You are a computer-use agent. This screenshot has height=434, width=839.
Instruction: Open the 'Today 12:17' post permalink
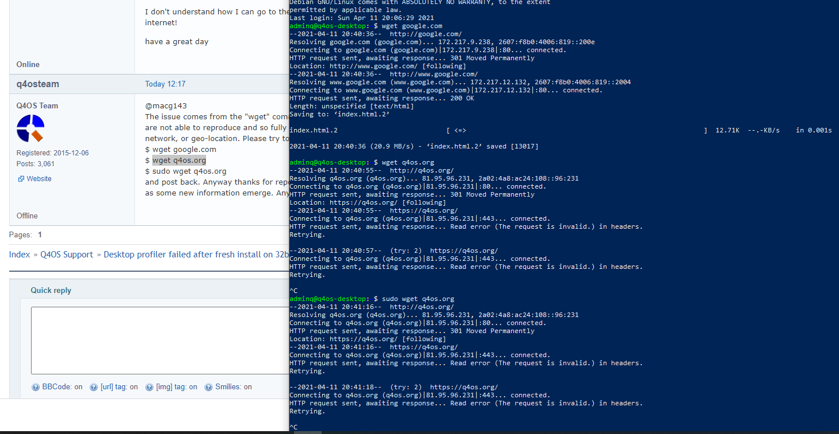pos(165,84)
